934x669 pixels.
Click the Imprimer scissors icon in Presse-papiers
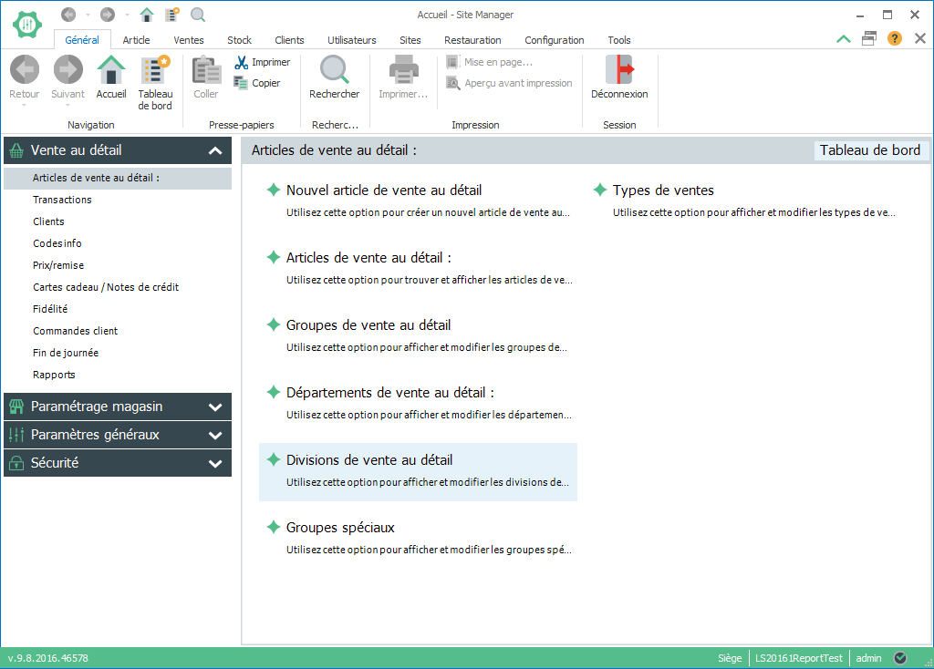(x=241, y=63)
